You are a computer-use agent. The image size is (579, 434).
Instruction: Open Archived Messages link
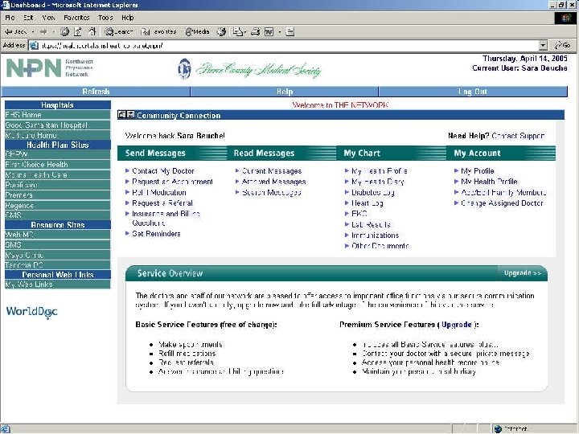pos(273,182)
